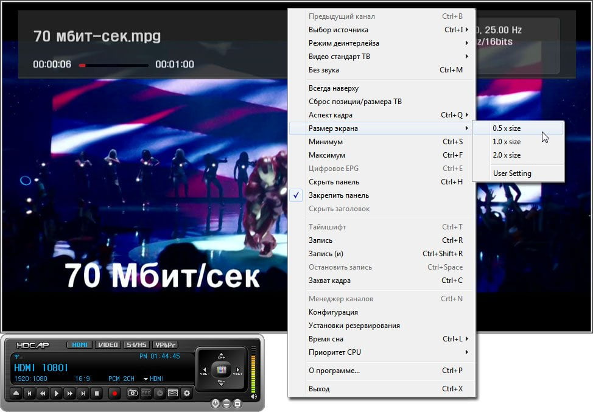Choose 1.0 x size

pyautogui.click(x=519, y=142)
